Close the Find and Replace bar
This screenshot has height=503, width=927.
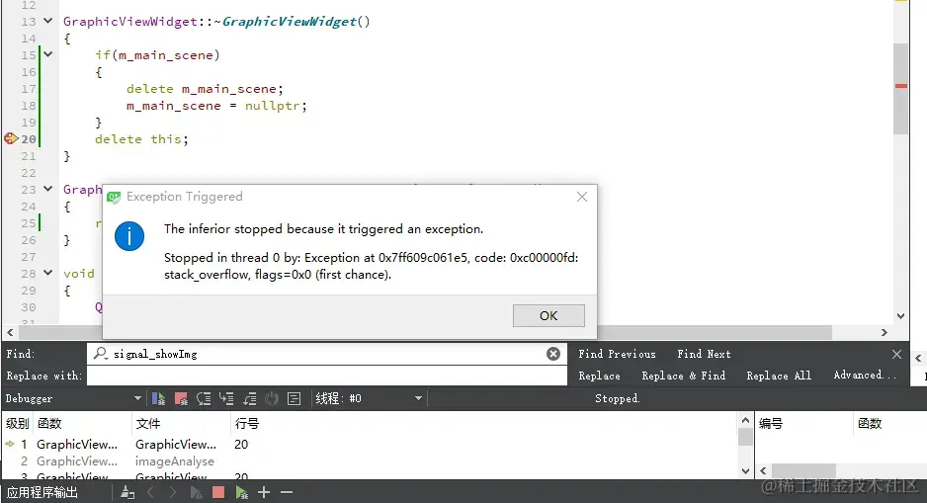(896, 354)
